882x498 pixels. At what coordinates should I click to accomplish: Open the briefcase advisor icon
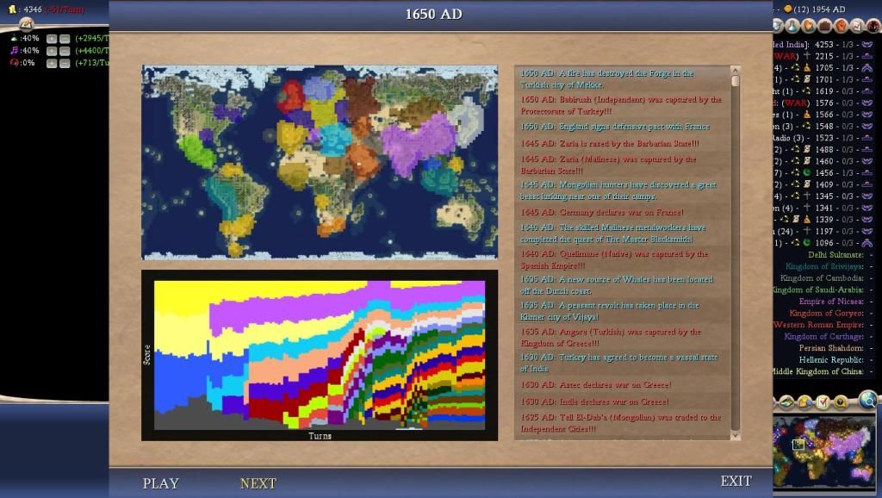click(824, 25)
